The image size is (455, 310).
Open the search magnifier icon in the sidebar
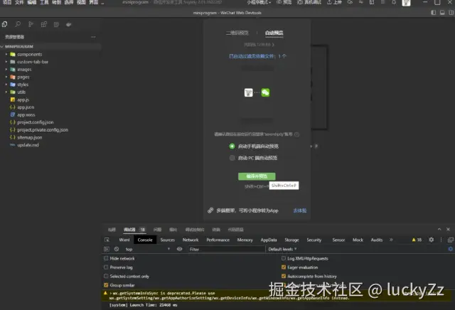click(18, 24)
